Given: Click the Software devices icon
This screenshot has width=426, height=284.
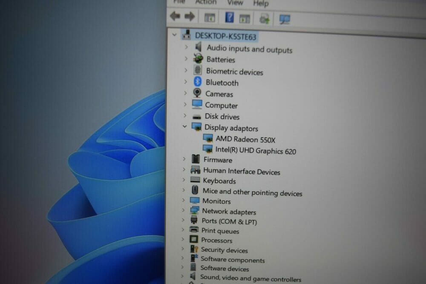Looking at the screenshot, I should pyautogui.click(x=193, y=267).
